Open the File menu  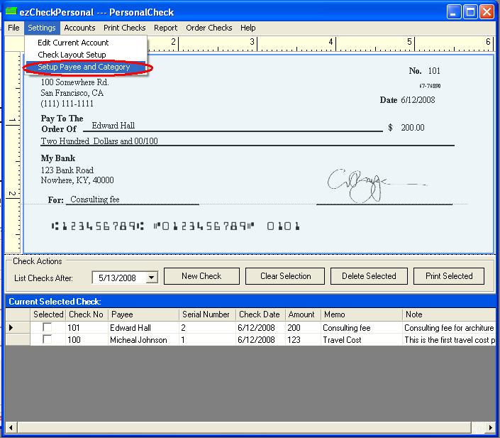[13, 28]
